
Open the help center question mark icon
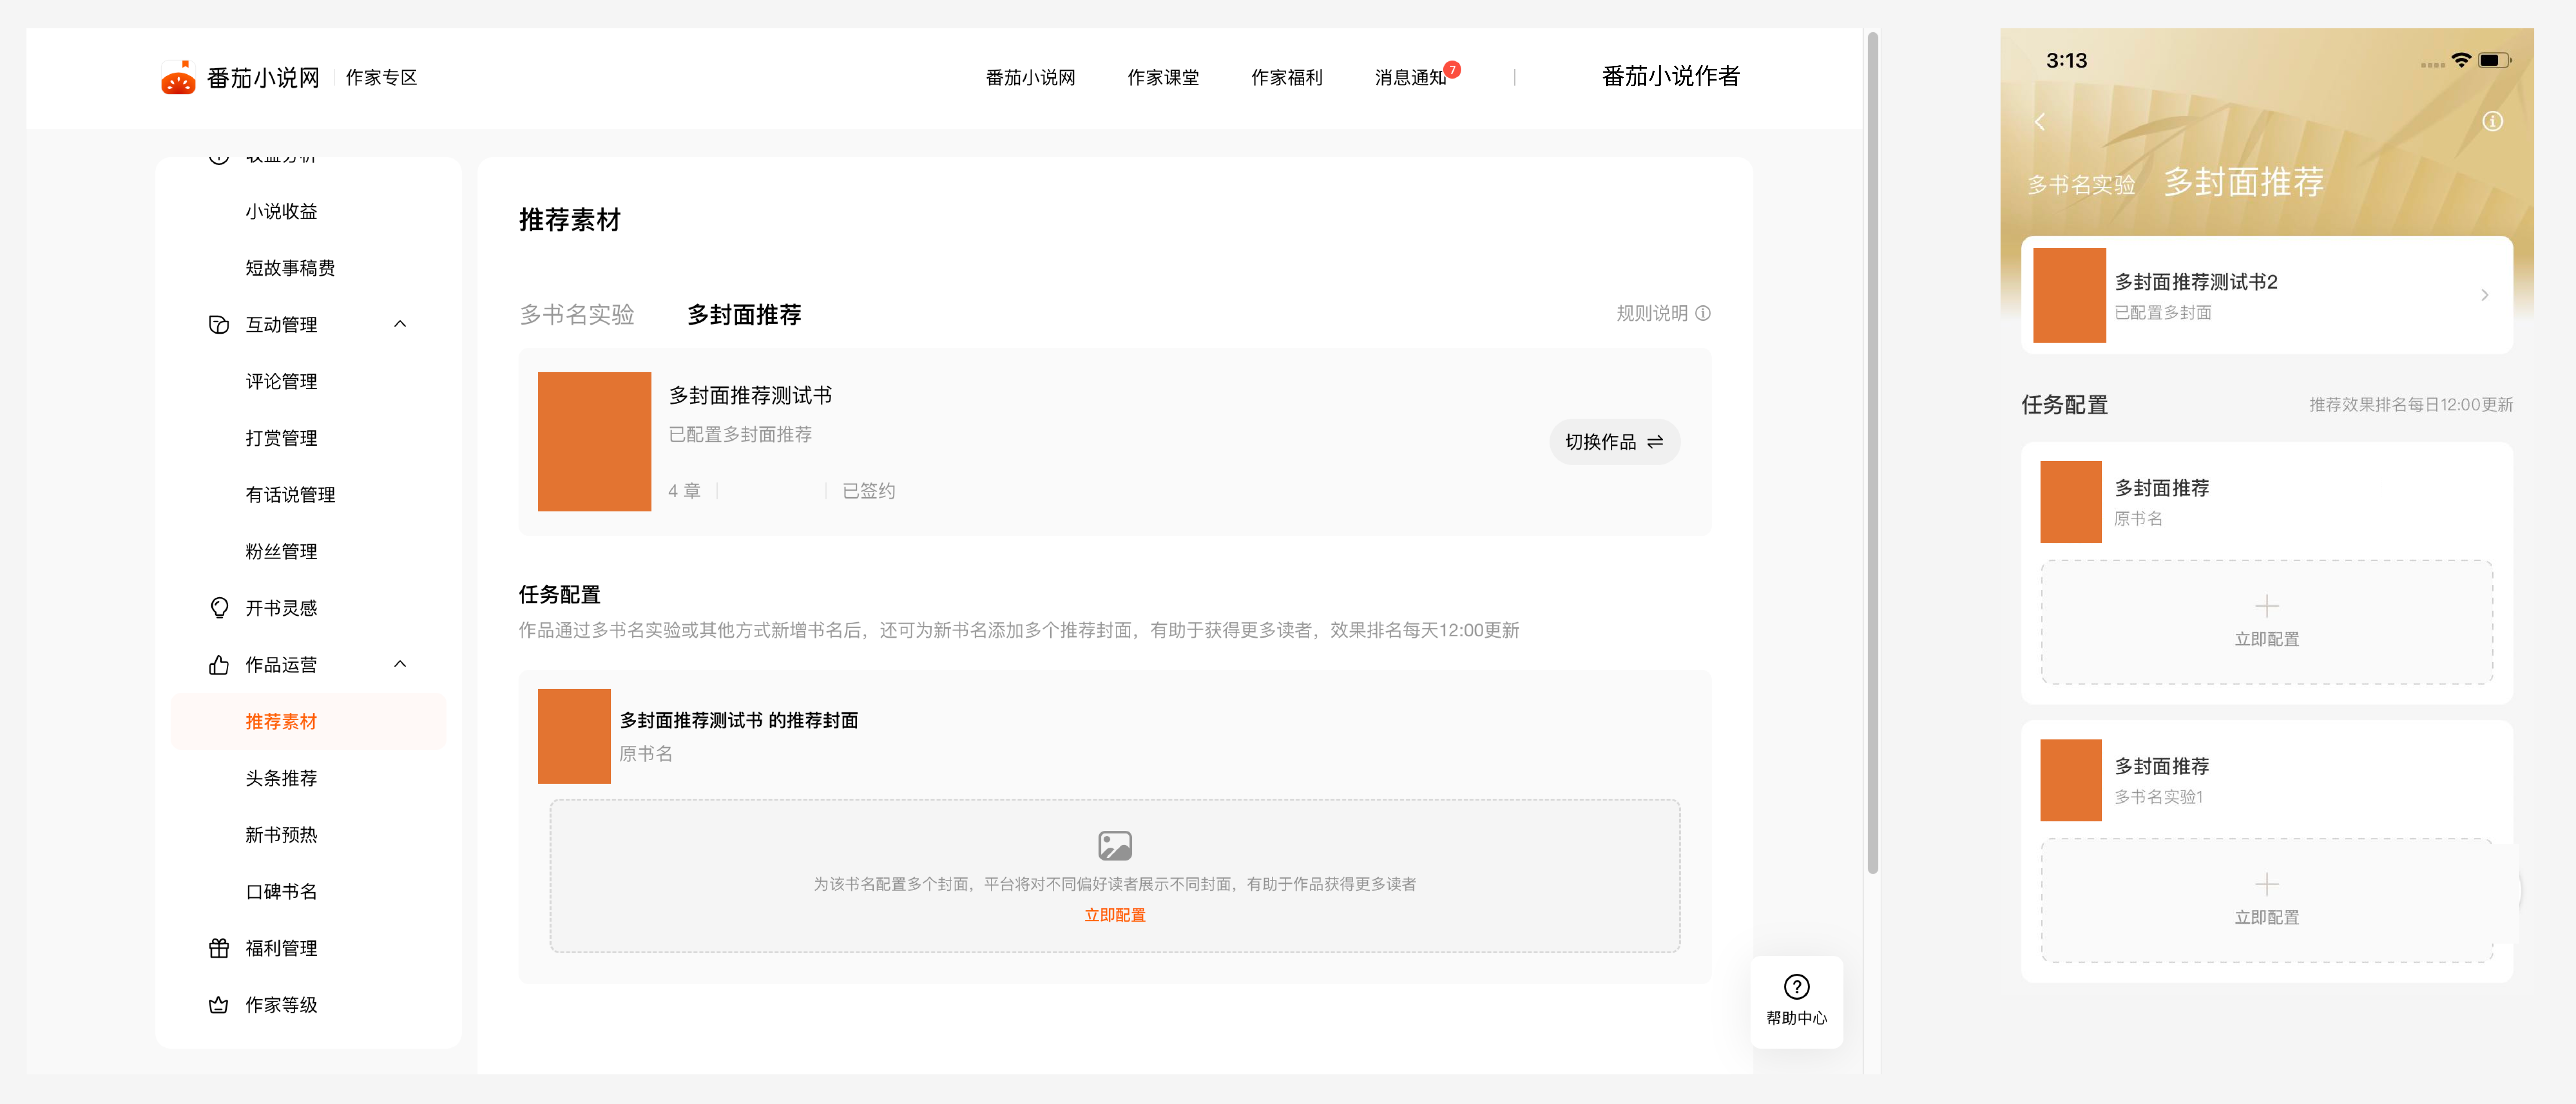click(1796, 987)
